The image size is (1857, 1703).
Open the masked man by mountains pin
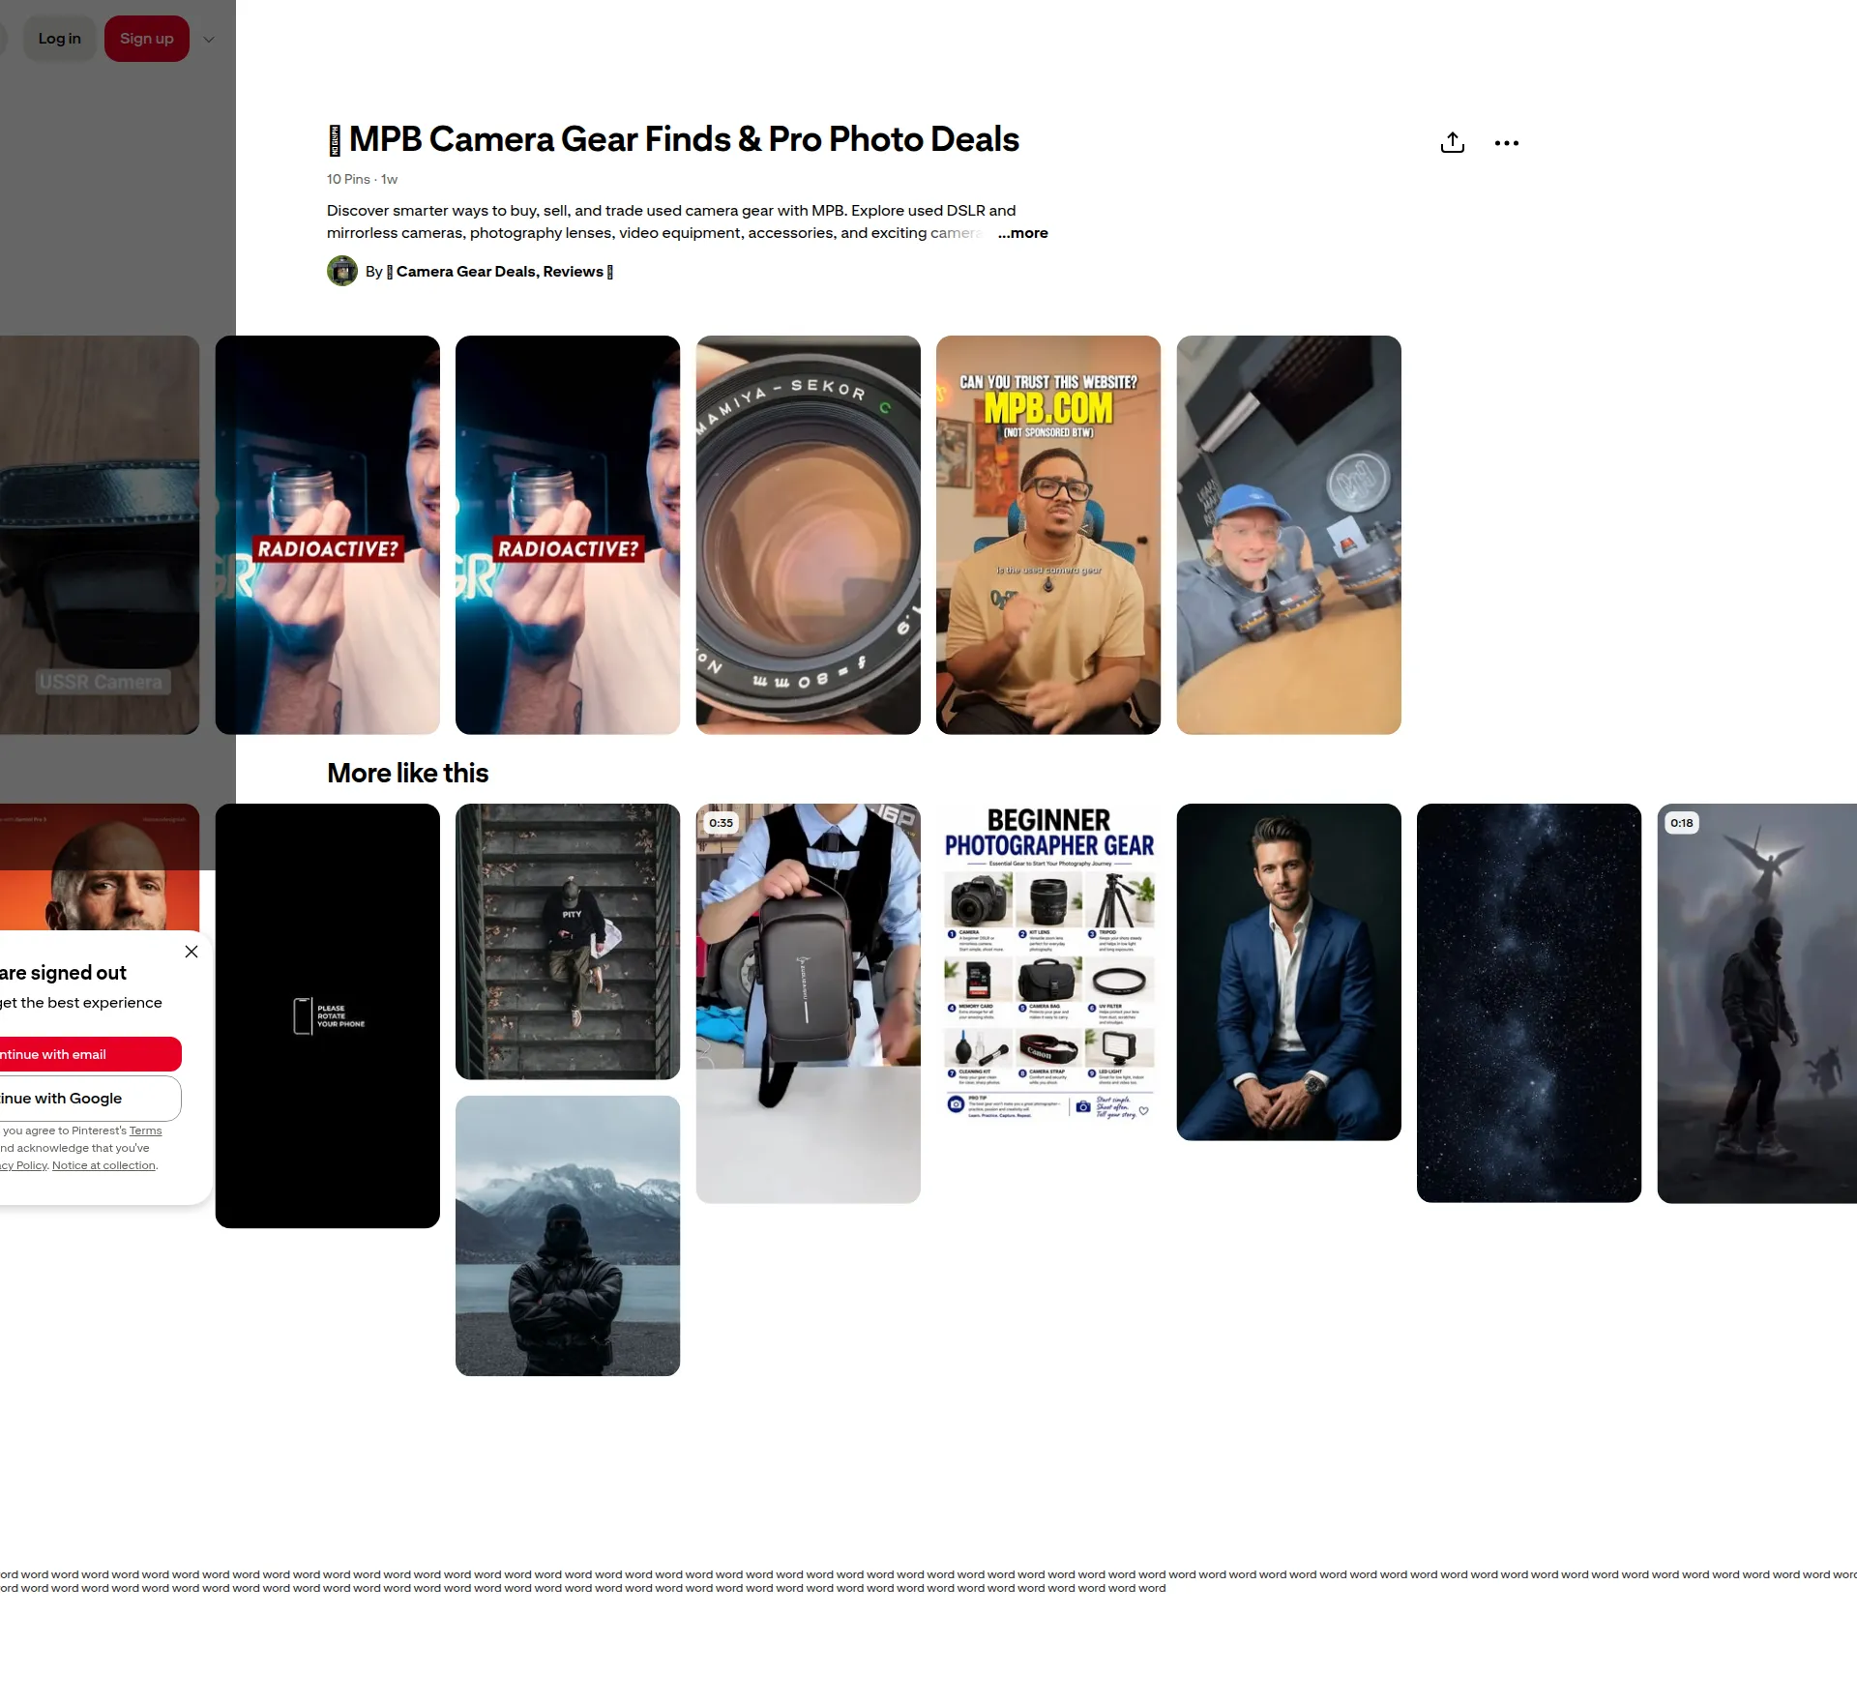pyautogui.click(x=568, y=1236)
